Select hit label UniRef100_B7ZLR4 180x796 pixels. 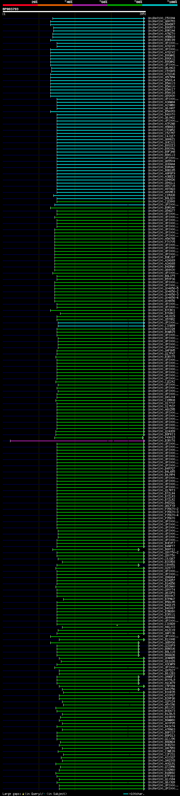coord(161,494)
